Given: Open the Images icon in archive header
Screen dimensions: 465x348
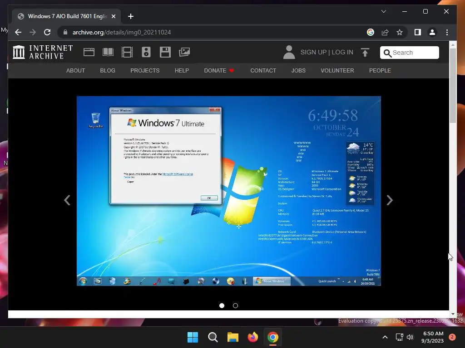Looking at the screenshot, I should coord(184,52).
